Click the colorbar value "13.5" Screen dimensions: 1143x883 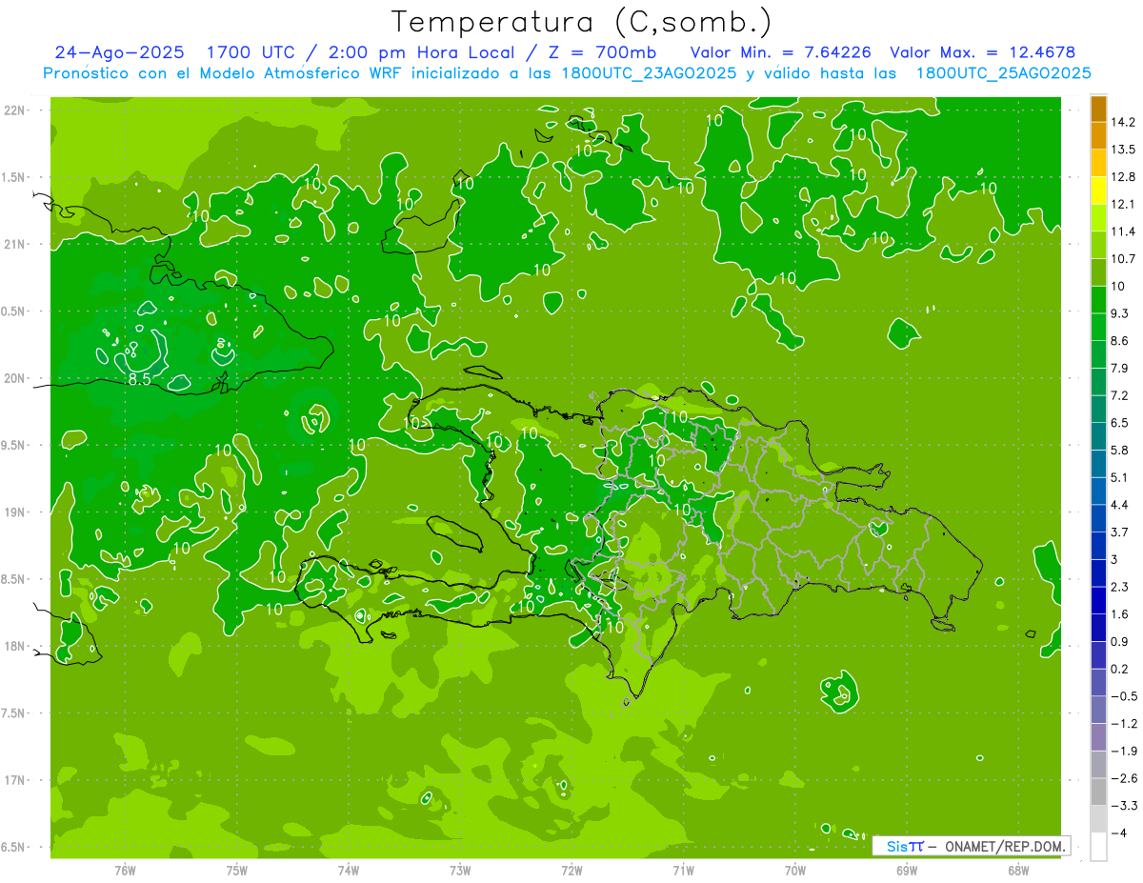pyautogui.click(x=1123, y=150)
